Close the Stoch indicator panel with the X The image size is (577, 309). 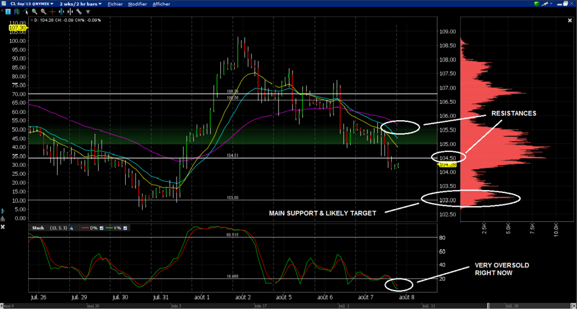point(2,227)
